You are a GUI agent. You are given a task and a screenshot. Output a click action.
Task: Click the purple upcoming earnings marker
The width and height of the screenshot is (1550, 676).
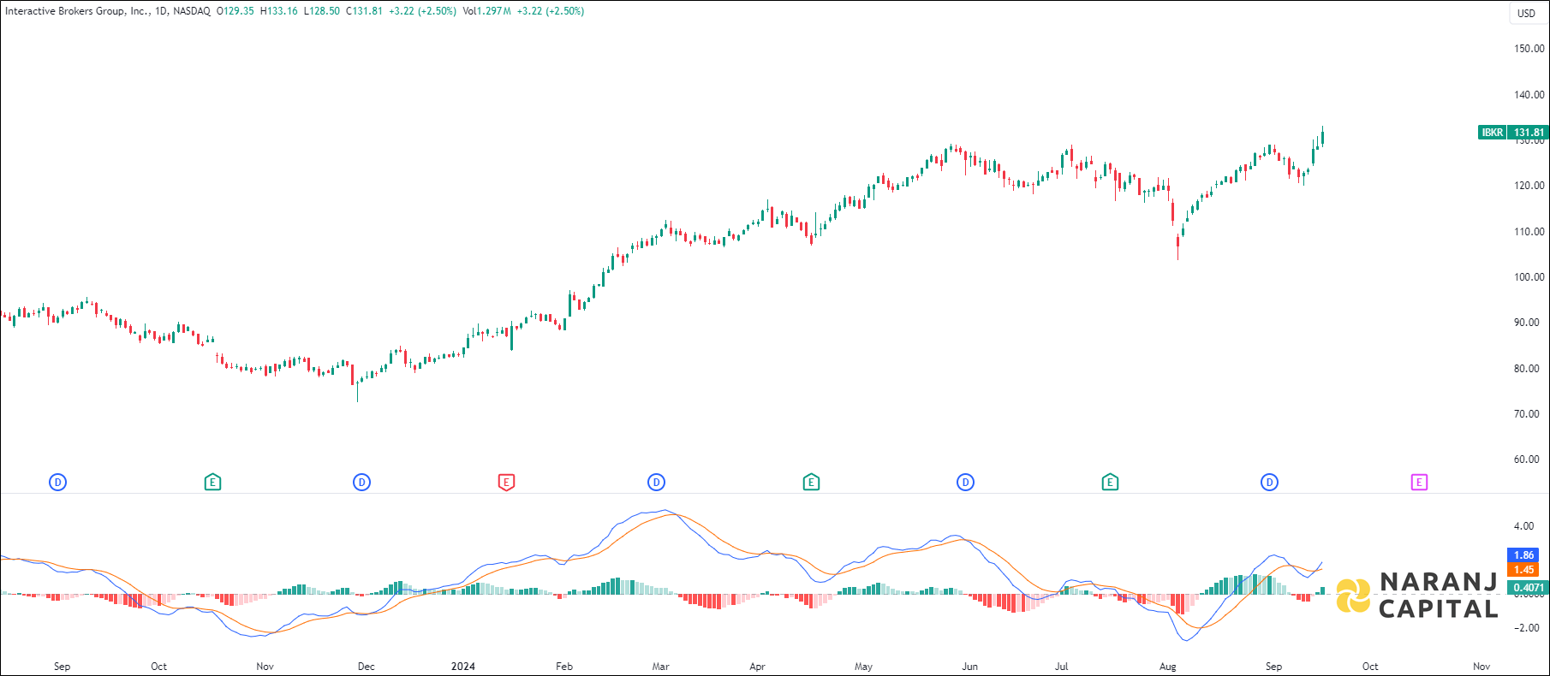point(1419,483)
